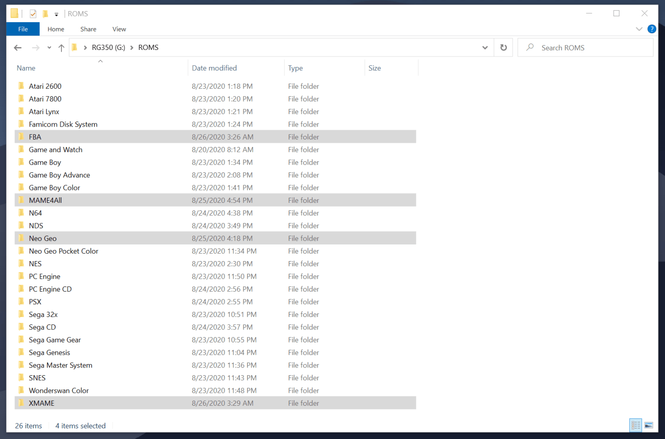Select the PSX folder icon
The width and height of the screenshot is (665, 439).
point(21,302)
